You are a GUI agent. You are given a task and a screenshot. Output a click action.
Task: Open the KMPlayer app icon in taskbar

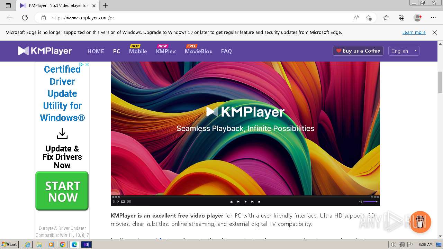click(x=86, y=245)
